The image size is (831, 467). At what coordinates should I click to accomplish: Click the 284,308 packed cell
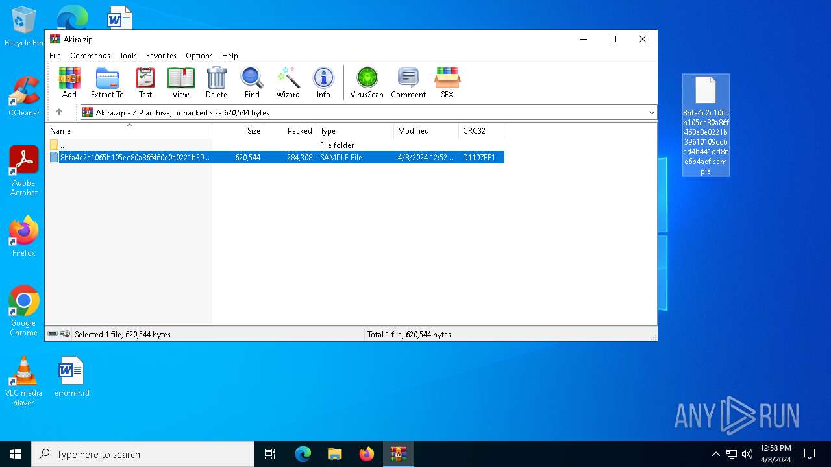(299, 158)
